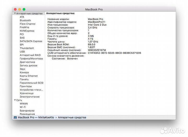
Task: Select Bluetooth in the sidebar
Action: [x=25, y=20]
